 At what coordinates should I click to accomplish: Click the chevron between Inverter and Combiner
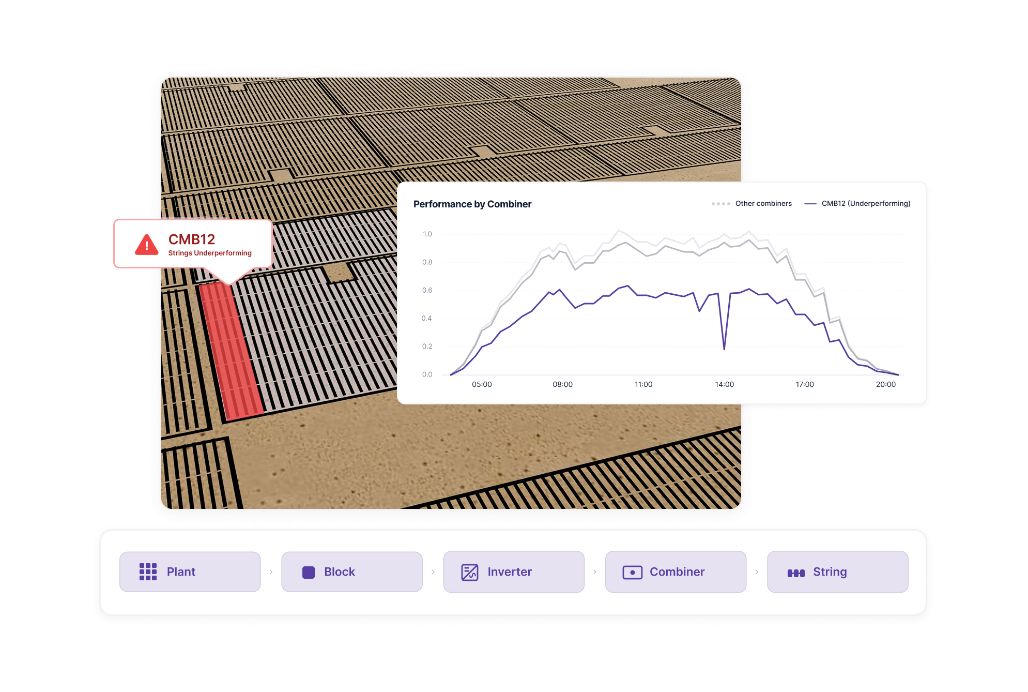click(595, 572)
